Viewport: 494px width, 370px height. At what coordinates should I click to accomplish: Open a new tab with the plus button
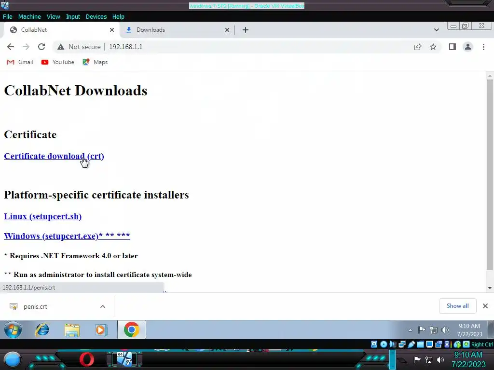(246, 30)
